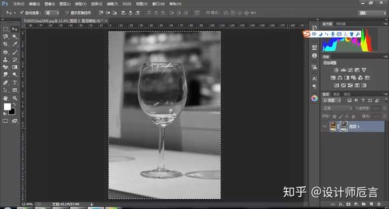Image resolution: width=389 pixels, height=209 pixels.
Task: Open the 文件(F) menu
Action: click(18, 4)
